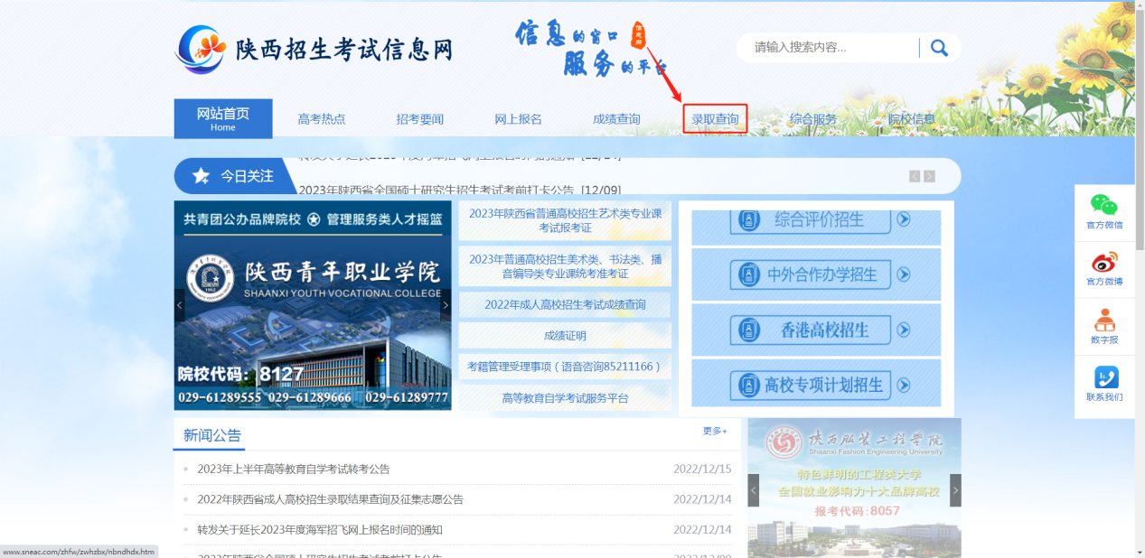Open 高等教育自学考试服务平台 link

[565, 398]
